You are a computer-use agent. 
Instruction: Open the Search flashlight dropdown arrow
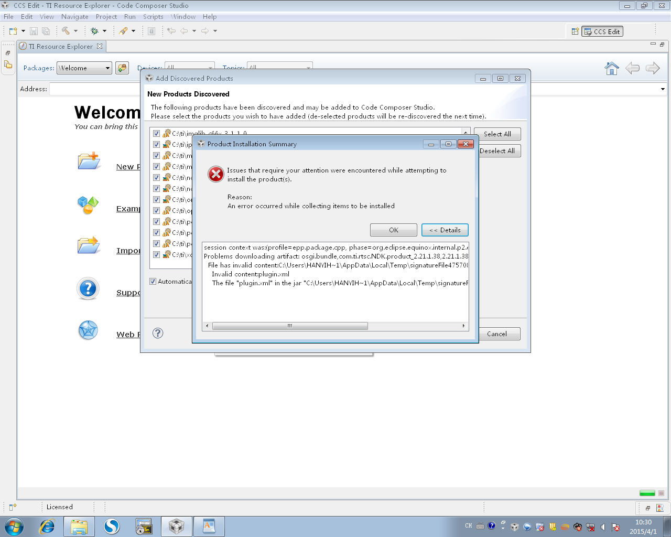click(133, 31)
